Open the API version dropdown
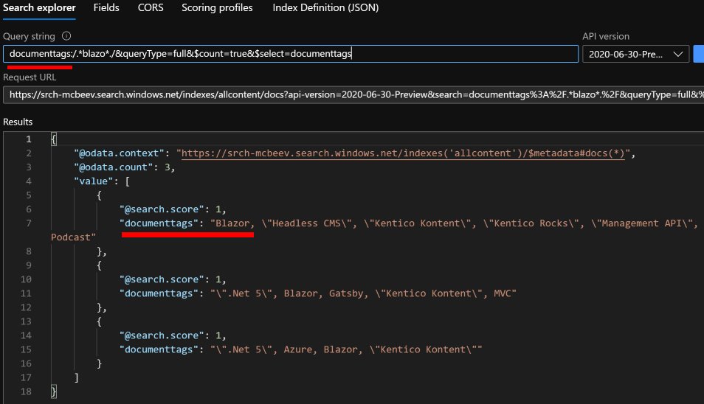The width and height of the screenshot is (704, 404). coord(635,55)
